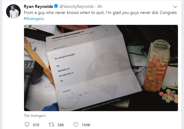Retweet using the retweet arrows icon
Viewport: 184px width, 129px height.
[51, 124]
